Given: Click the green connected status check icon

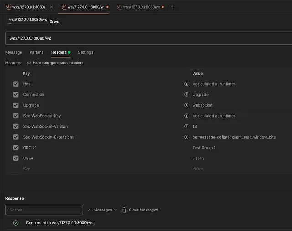Looking at the screenshot, I should pos(16,223).
